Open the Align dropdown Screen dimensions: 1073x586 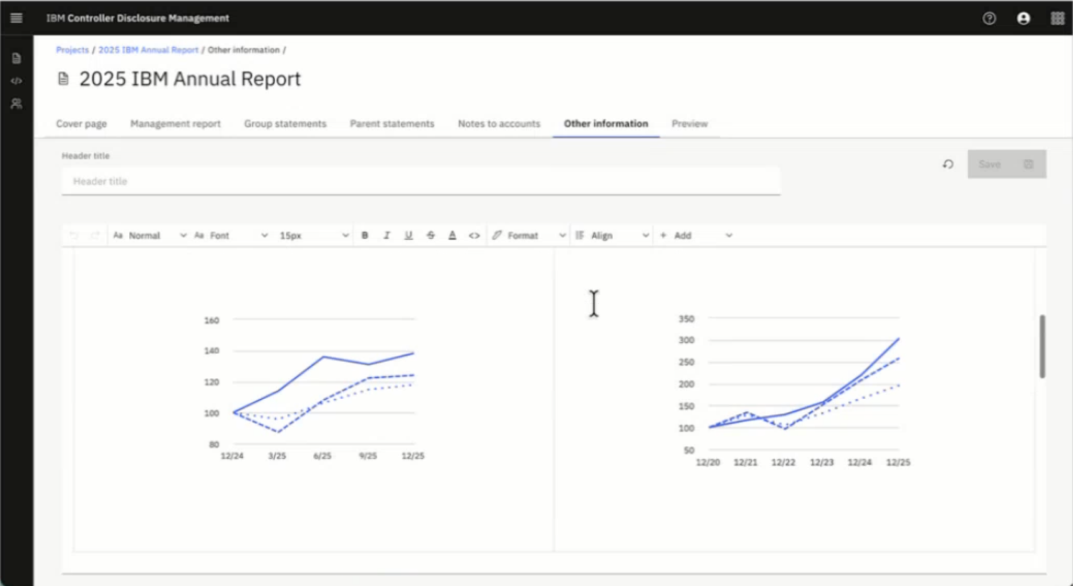tap(612, 236)
